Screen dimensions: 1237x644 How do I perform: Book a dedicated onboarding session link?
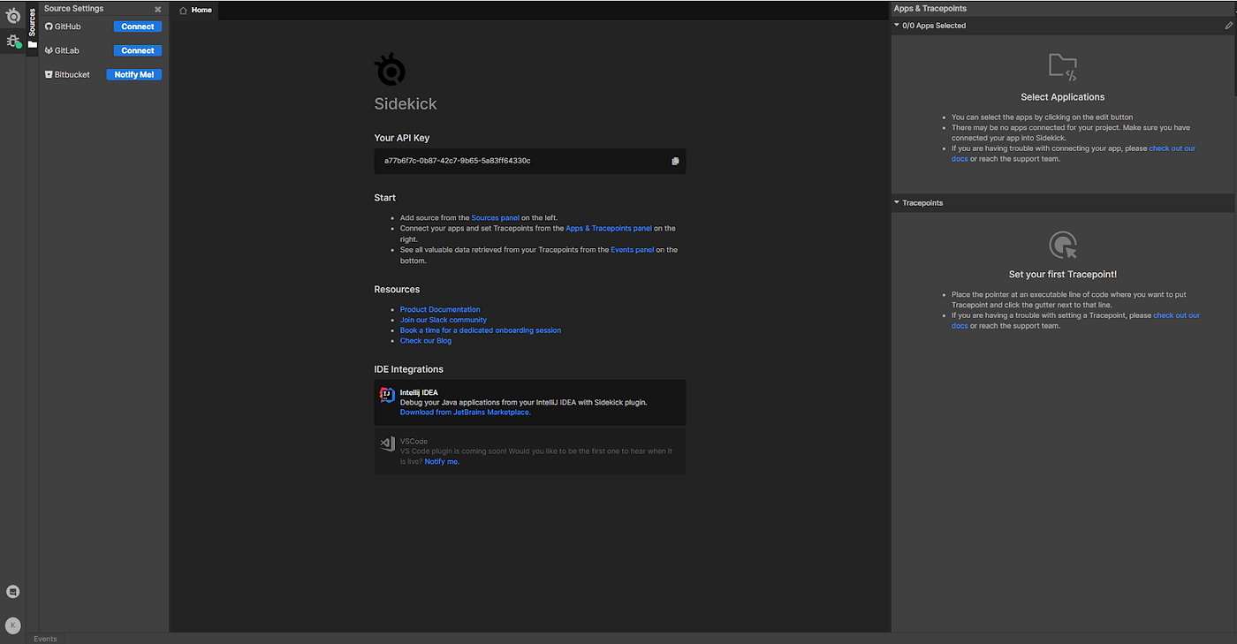click(481, 330)
